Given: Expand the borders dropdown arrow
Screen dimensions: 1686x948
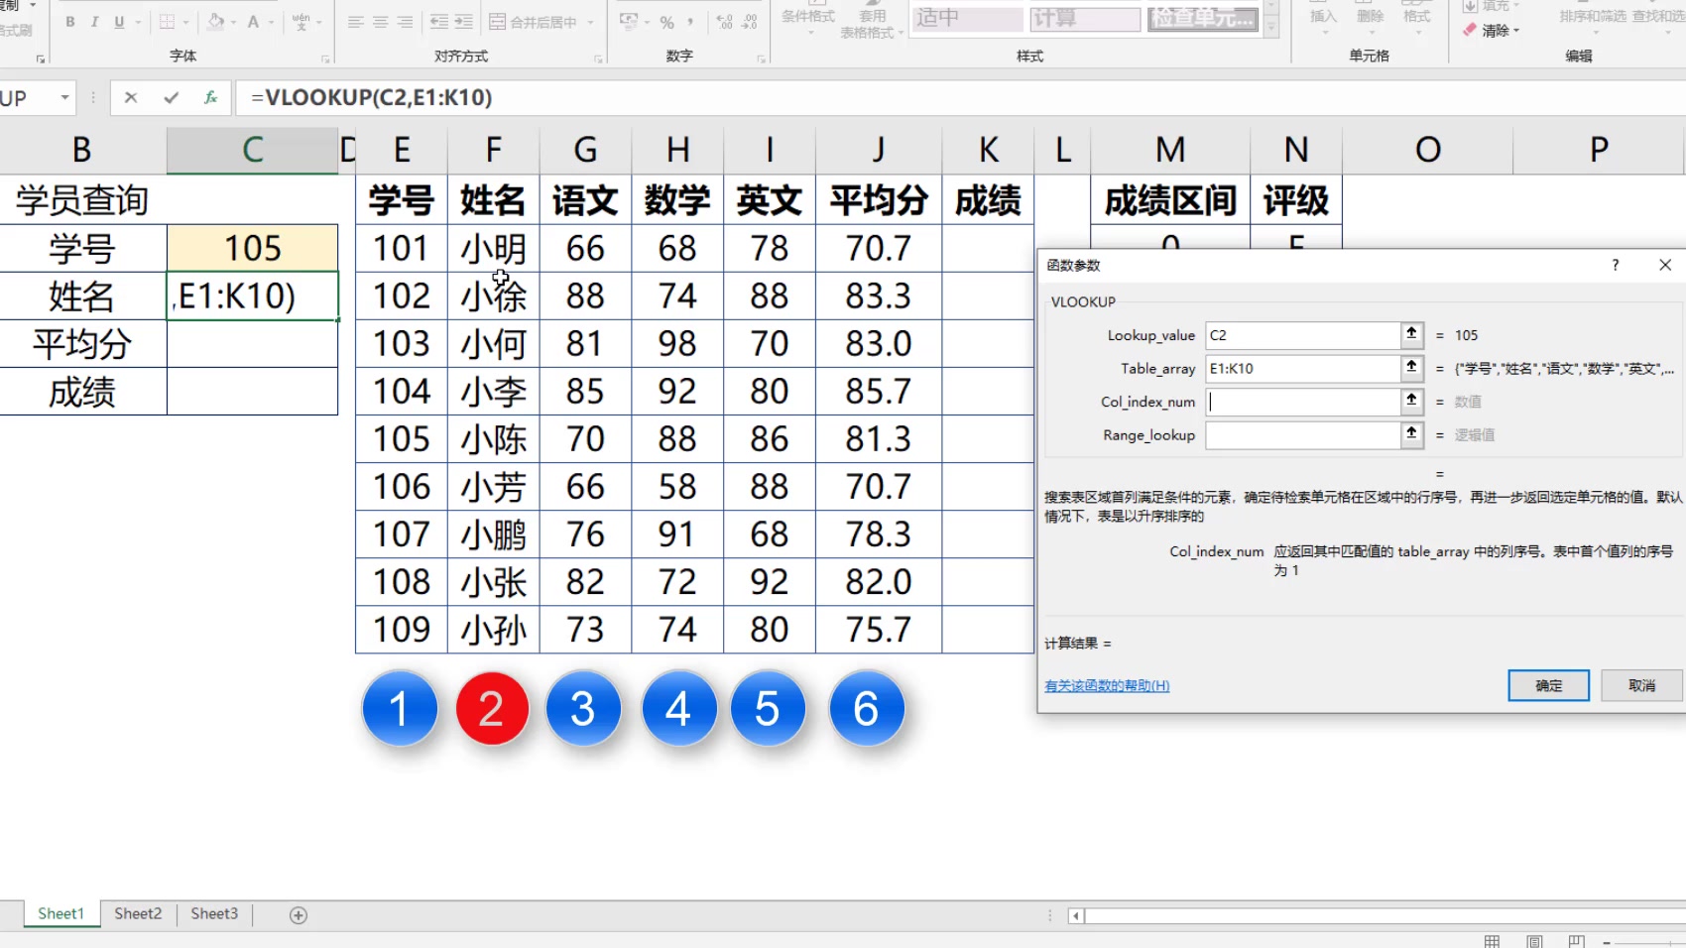Looking at the screenshot, I should tap(185, 22).
